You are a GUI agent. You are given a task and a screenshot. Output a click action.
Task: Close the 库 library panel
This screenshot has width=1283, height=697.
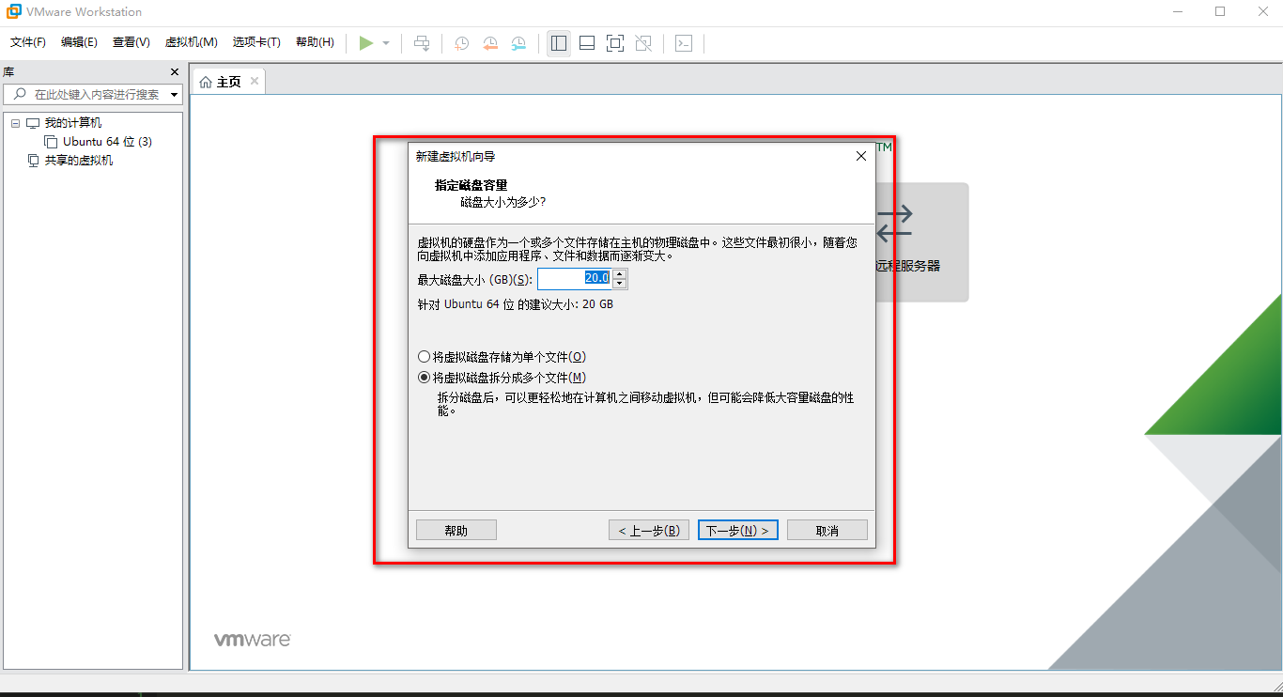(174, 72)
